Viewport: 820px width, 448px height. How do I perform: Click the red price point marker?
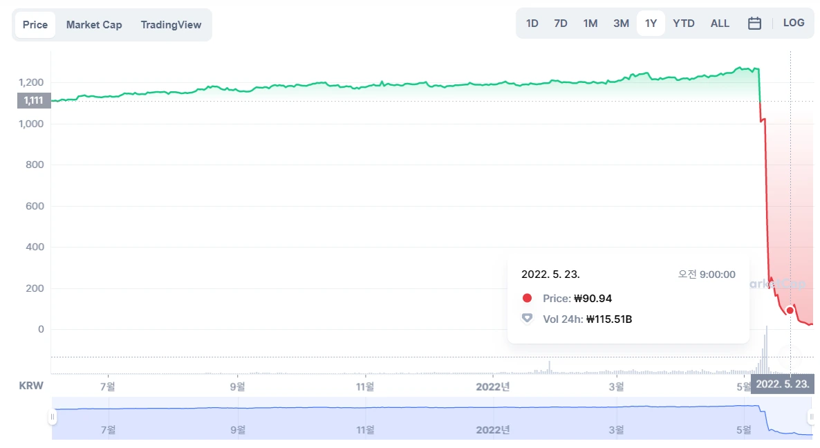click(x=790, y=310)
